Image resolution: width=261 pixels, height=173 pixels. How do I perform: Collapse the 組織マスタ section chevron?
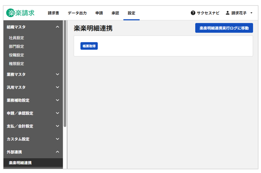coord(57,27)
